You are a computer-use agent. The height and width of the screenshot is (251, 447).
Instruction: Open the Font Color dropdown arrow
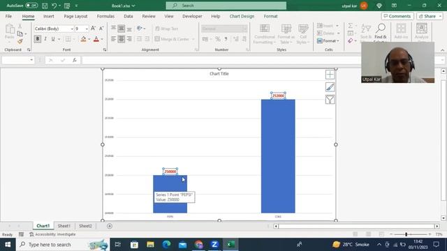(x=102, y=39)
